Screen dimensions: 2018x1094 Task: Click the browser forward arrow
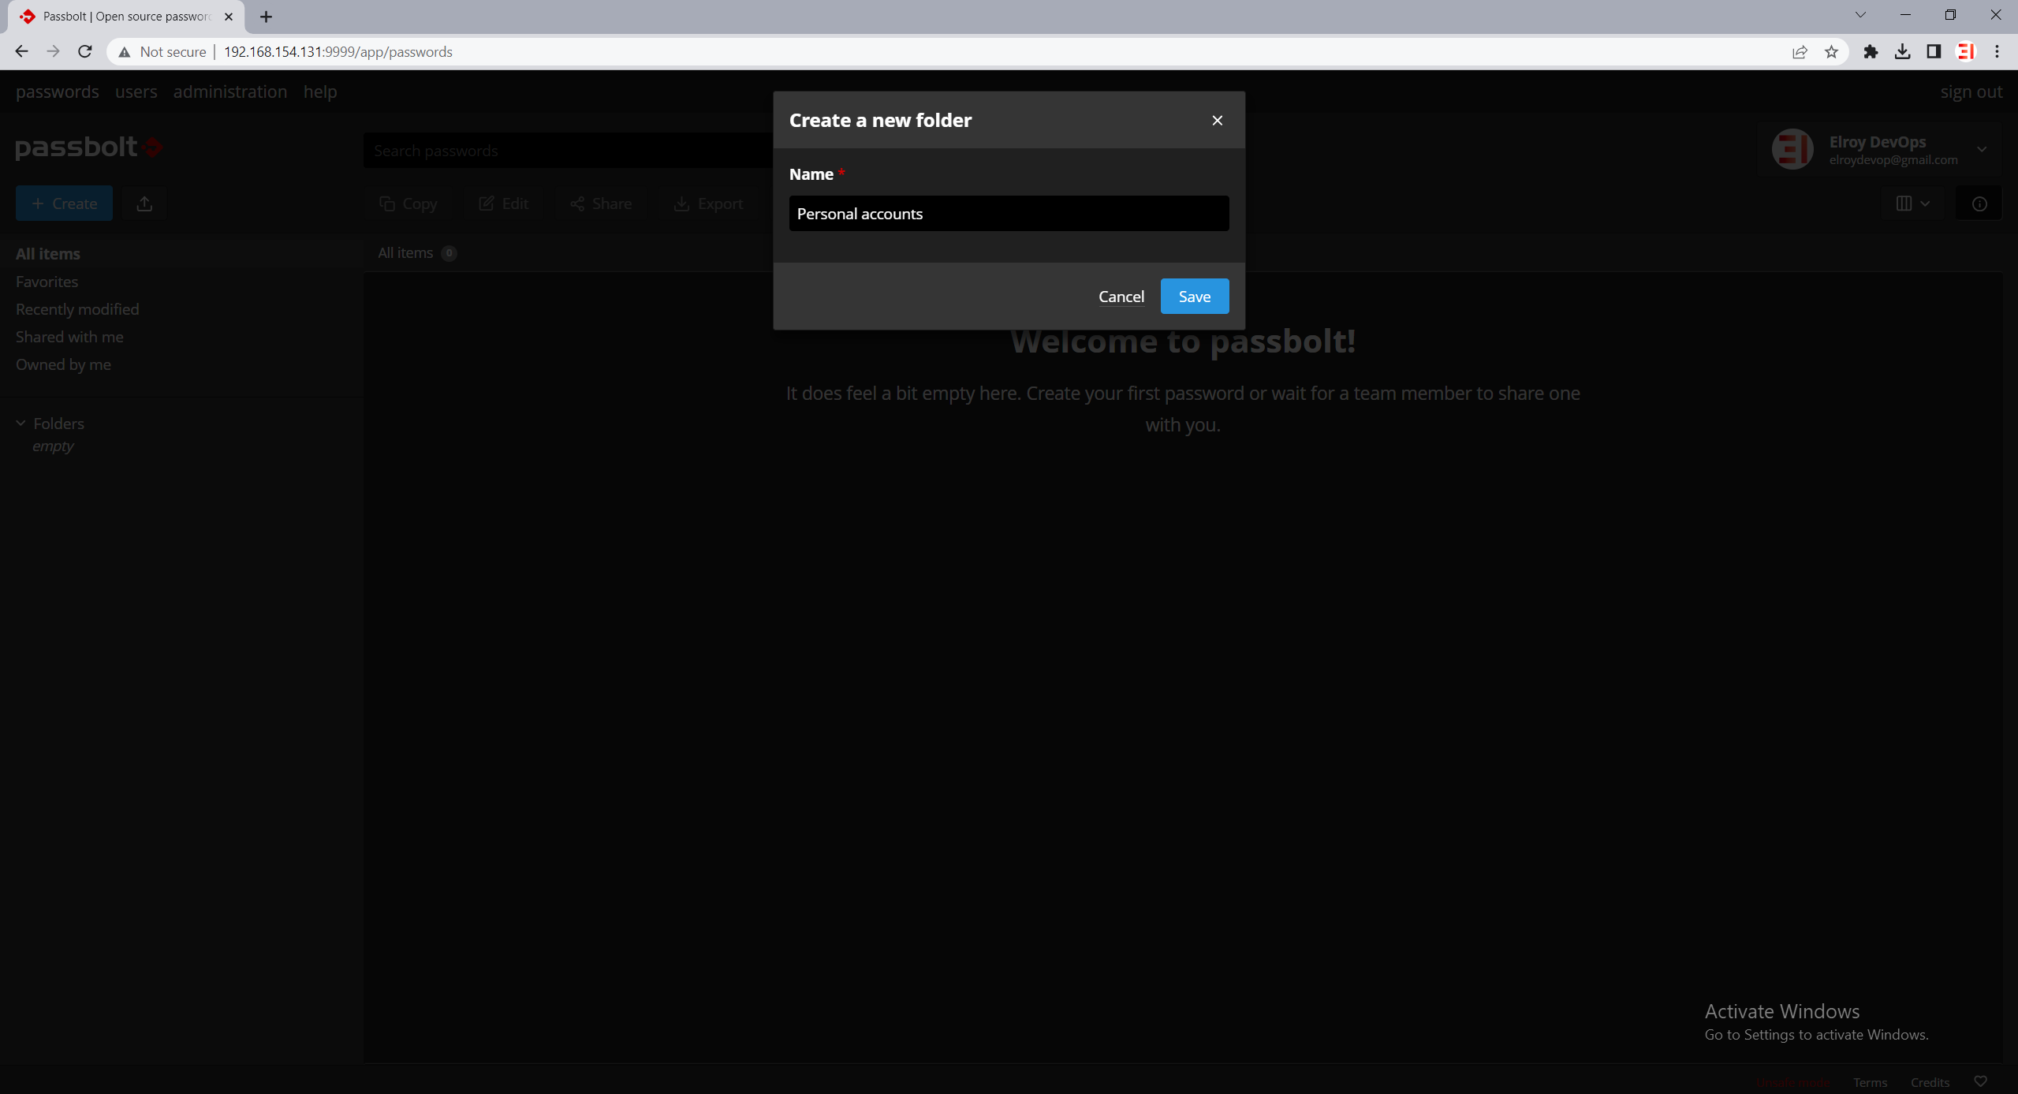click(53, 51)
